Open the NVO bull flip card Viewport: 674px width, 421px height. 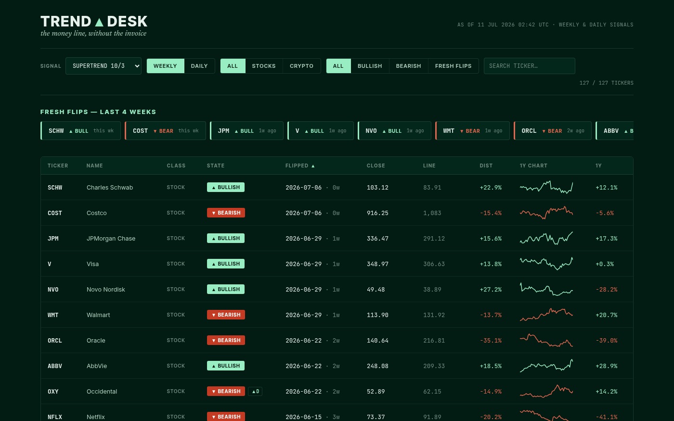coord(395,131)
